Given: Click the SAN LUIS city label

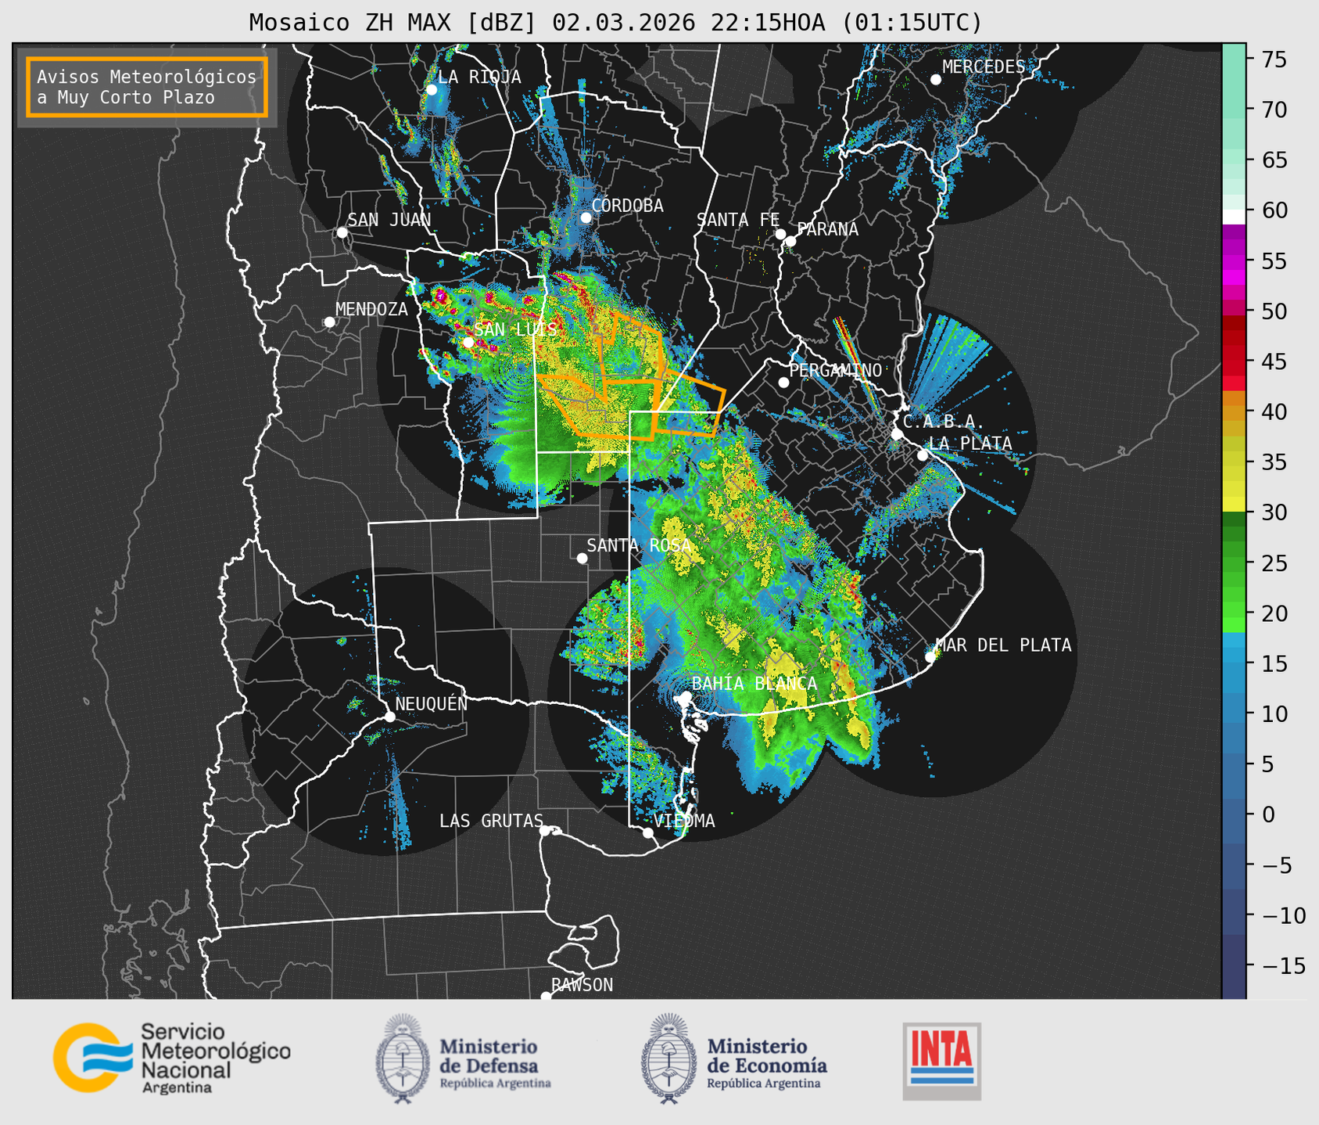Looking at the screenshot, I should tap(516, 329).
